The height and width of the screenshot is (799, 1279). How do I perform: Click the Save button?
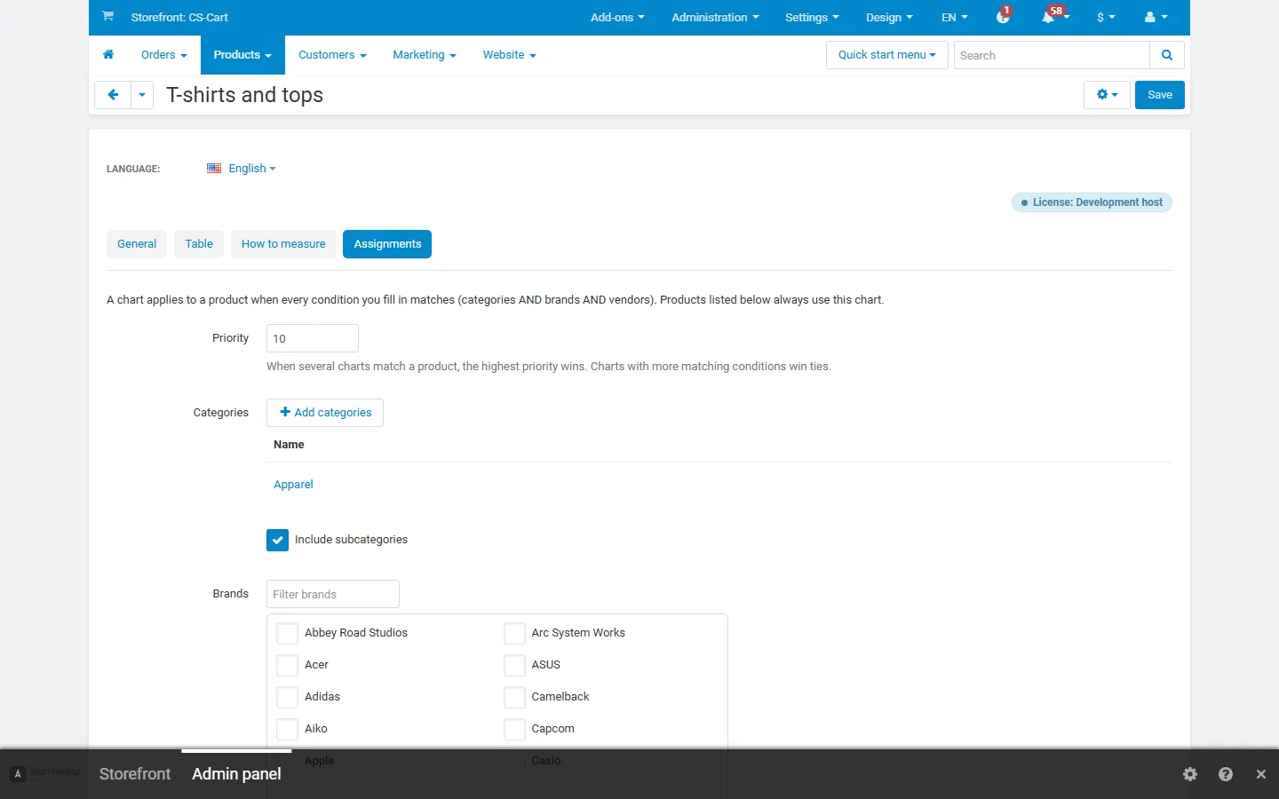1160,95
